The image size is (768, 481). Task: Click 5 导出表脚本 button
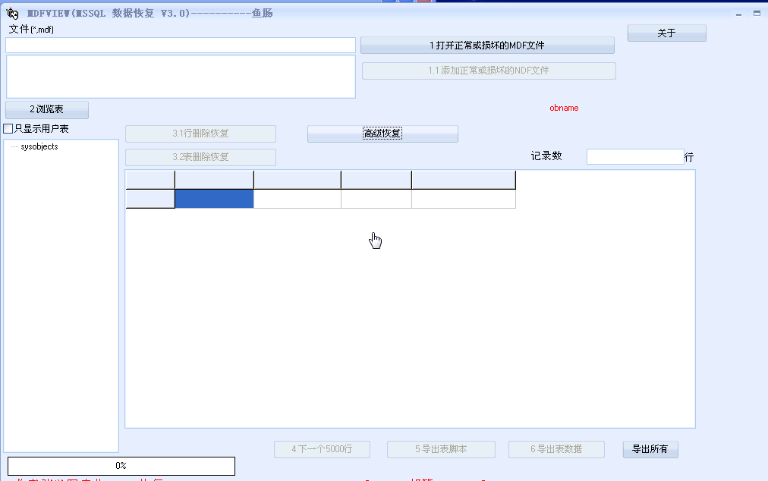[442, 449]
